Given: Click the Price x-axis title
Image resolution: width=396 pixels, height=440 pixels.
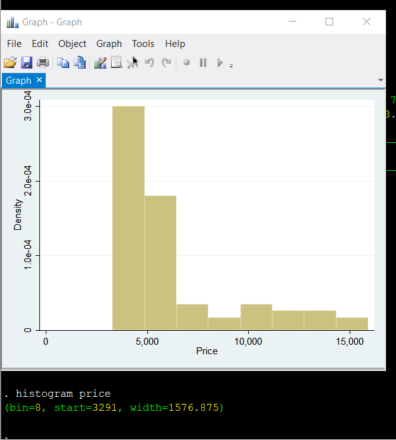Looking at the screenshot, I should [207, 351].
